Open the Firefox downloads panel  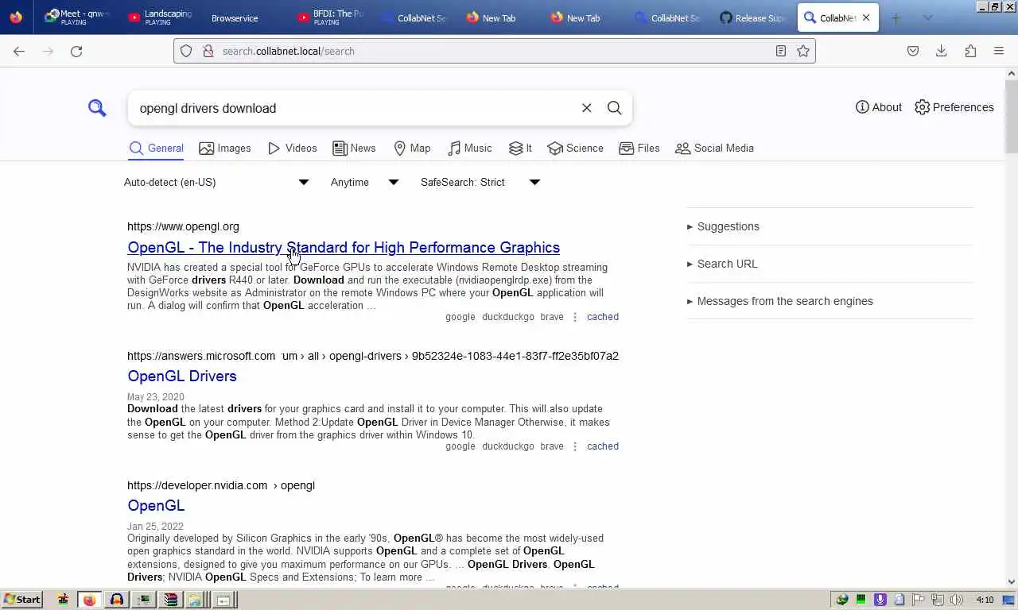(x=942, y=51)
